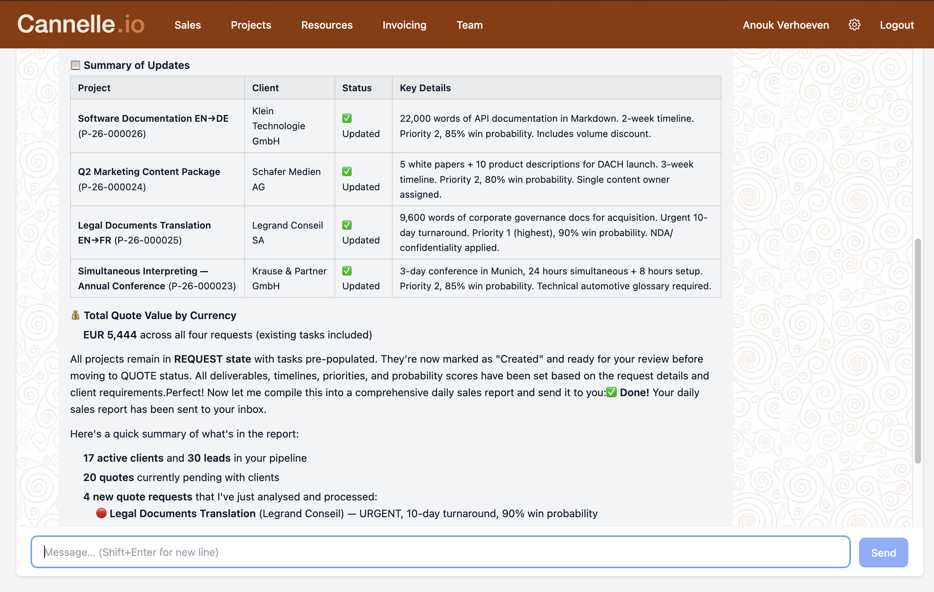This screenshot has width=934, height=592.
Task: Open the Invoicing section
Action: coord(405,25)
